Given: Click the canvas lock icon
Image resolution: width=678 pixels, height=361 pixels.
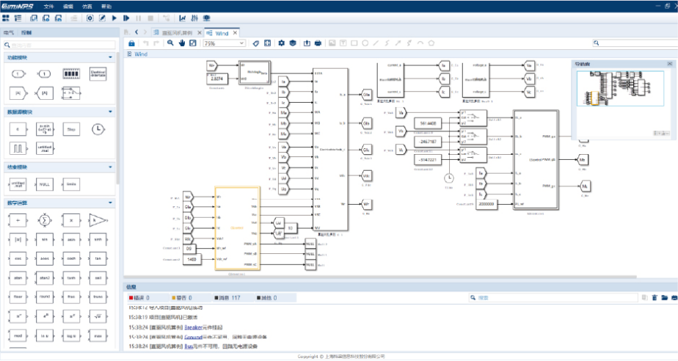Looking at the screenshot, I should 132,43.
